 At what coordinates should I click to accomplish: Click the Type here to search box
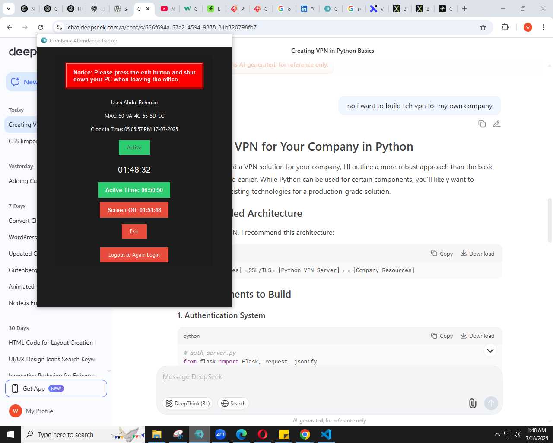tap(84, 434)
